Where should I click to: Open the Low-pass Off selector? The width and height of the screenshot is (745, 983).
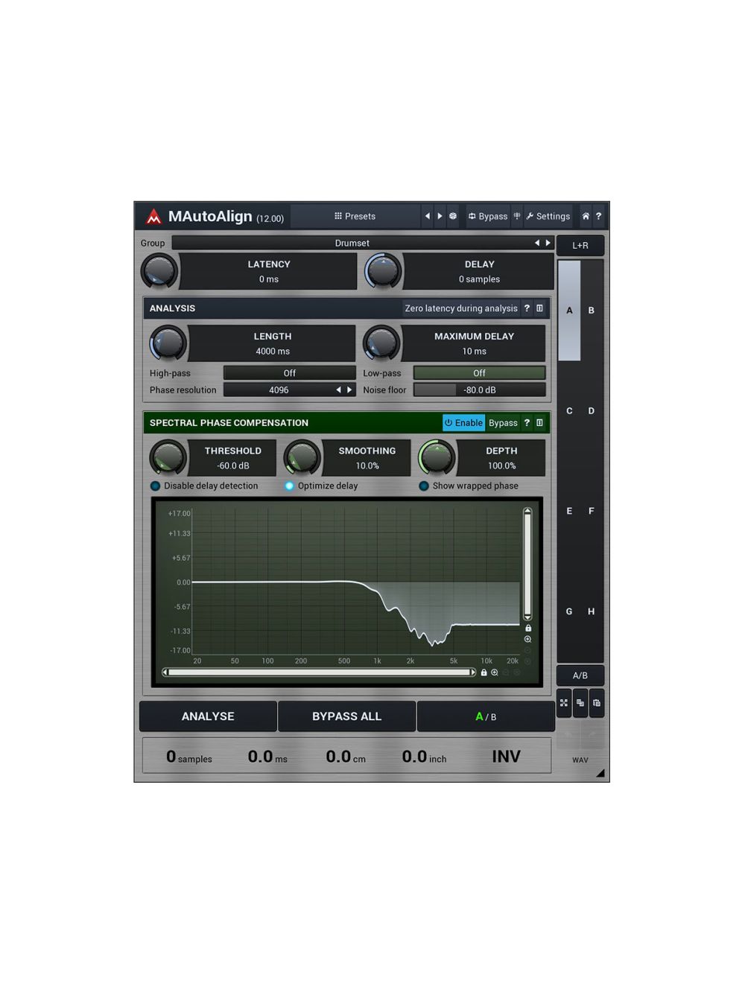(478, 372)
